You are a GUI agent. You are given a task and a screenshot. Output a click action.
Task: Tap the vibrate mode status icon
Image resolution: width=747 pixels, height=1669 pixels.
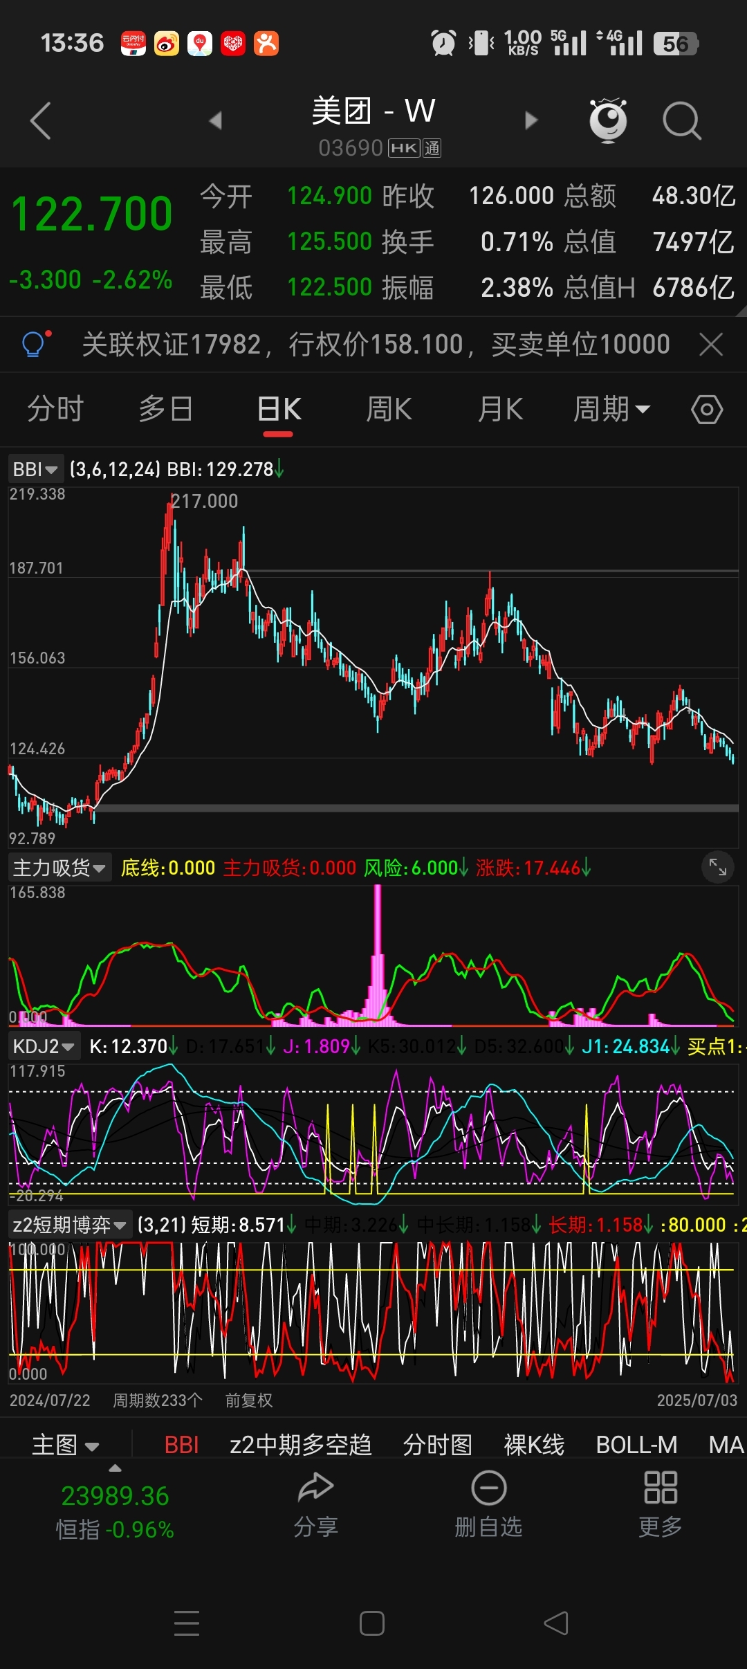point(482,43)
